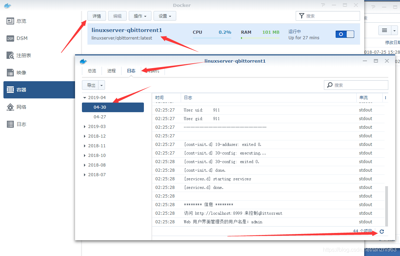Select log row '10-adduser: exited 0.'
The image size is (400, 256).
(x=269, y=144)
